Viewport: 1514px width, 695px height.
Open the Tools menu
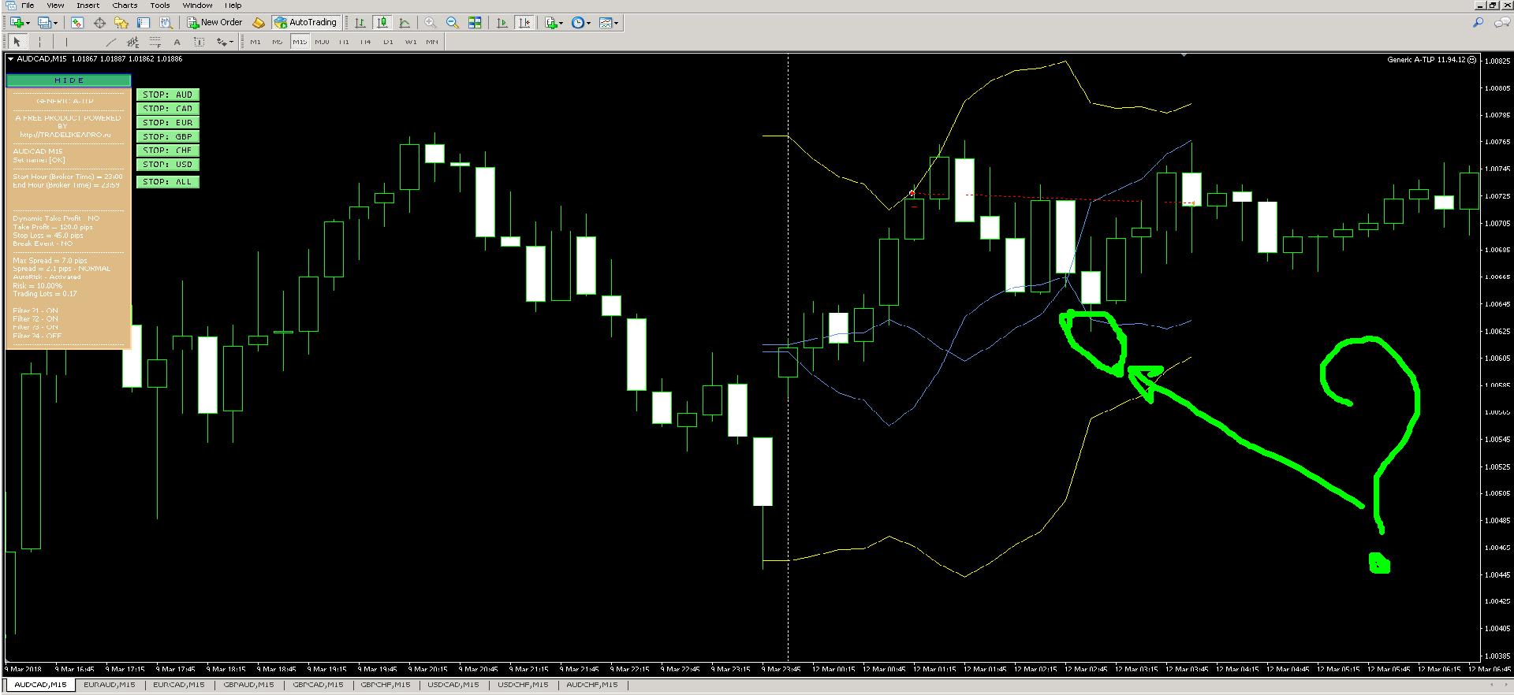pyautogui.click(x=160, y=6)
